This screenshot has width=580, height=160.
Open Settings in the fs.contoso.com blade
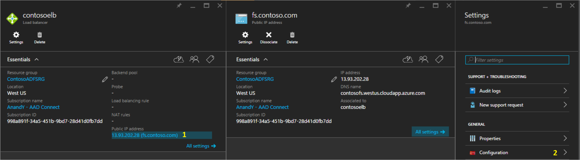coord(245,38)
